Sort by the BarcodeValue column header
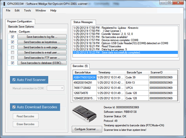 85,72
